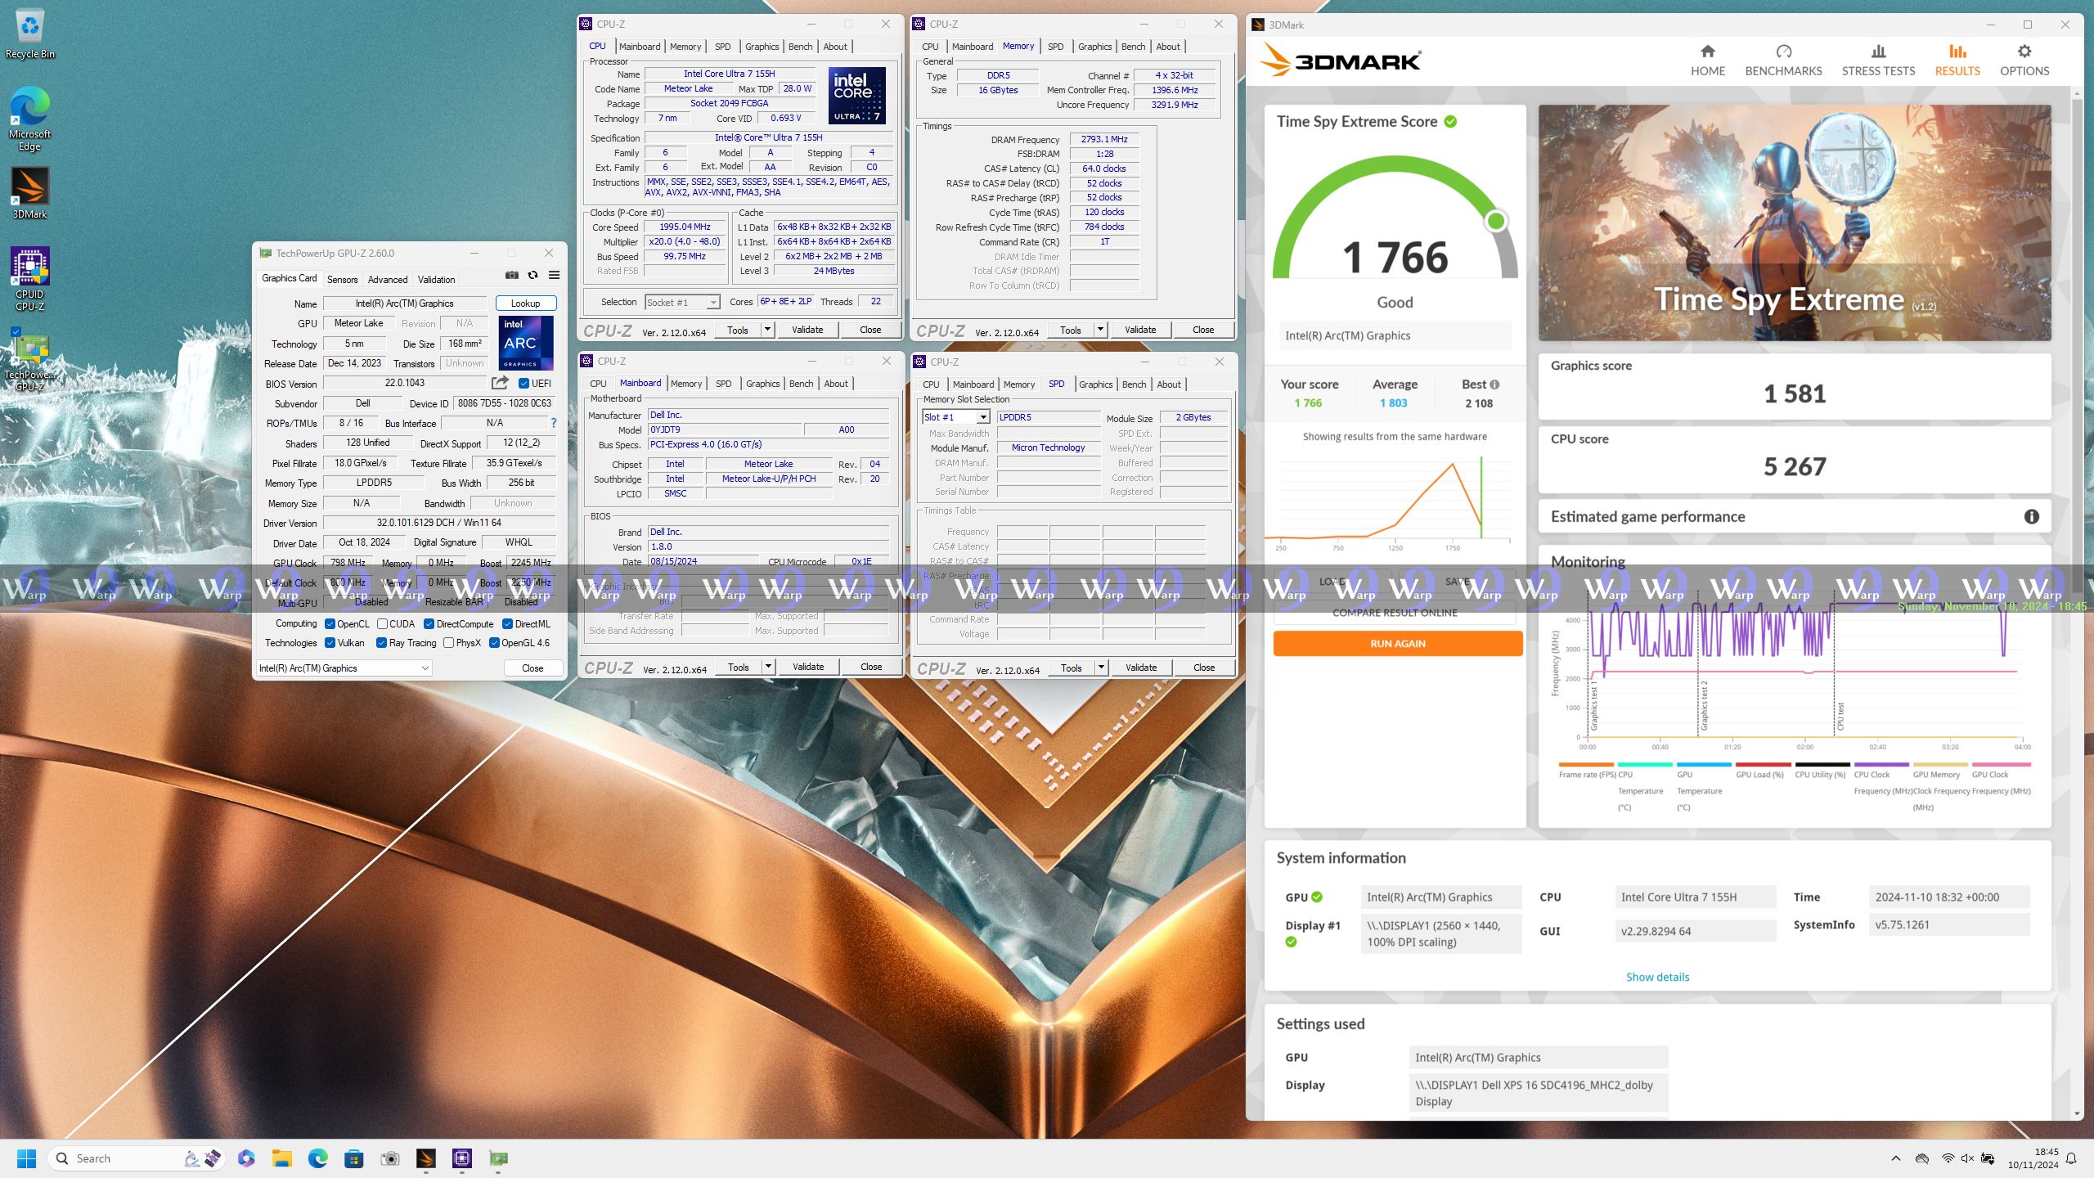Switch to Advanced tab in GPU-Z
The height and width of the screenshot is (1178, 2094).
(387, 280)
